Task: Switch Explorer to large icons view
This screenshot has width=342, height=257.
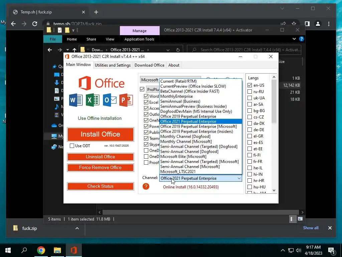Action: (300, 219)
